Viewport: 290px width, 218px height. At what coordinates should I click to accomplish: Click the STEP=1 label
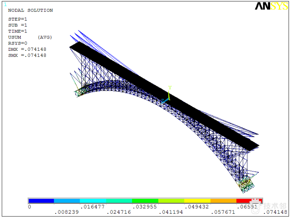pos(18,19)
